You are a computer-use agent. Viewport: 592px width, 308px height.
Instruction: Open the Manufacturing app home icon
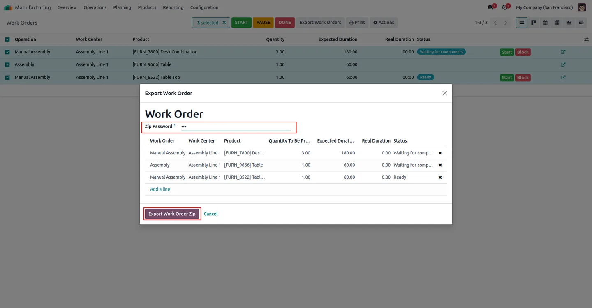coord(8,7)
